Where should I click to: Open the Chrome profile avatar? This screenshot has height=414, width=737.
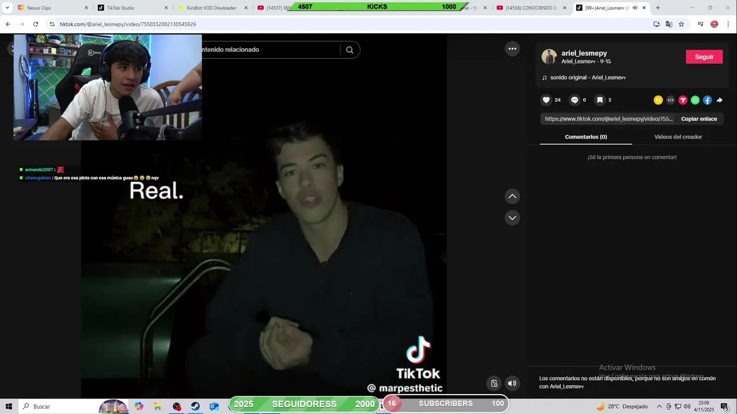tap(715, 24)
